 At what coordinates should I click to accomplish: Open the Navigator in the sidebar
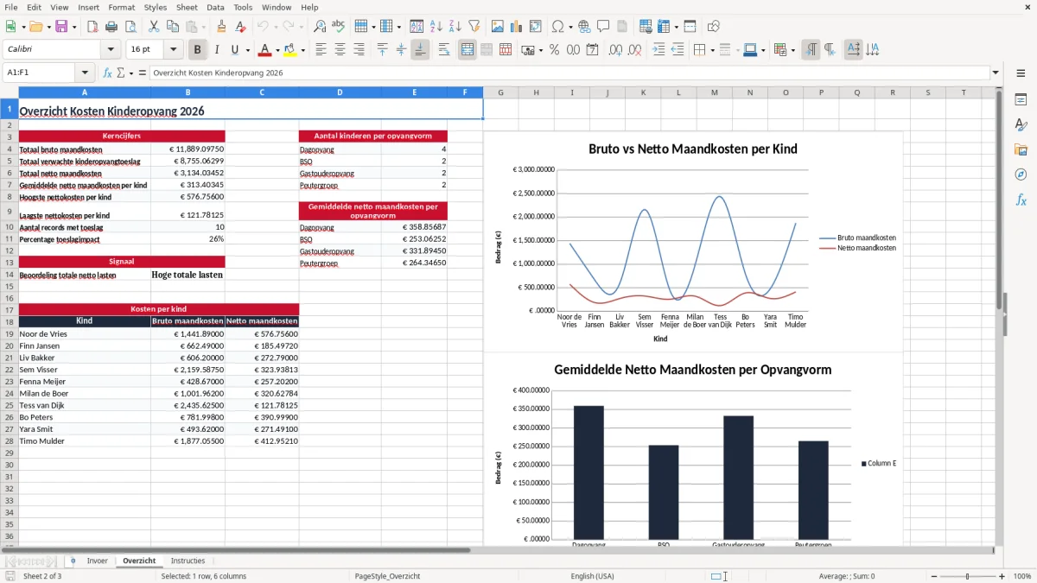(x=1021, y=174)
